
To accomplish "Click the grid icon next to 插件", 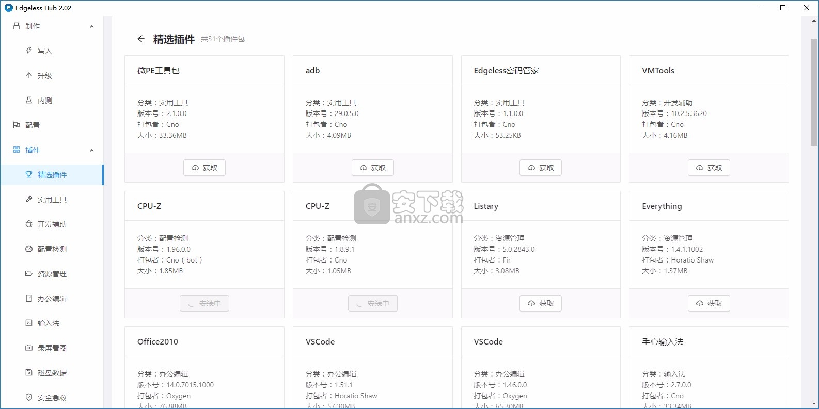I will coord(17,150).
